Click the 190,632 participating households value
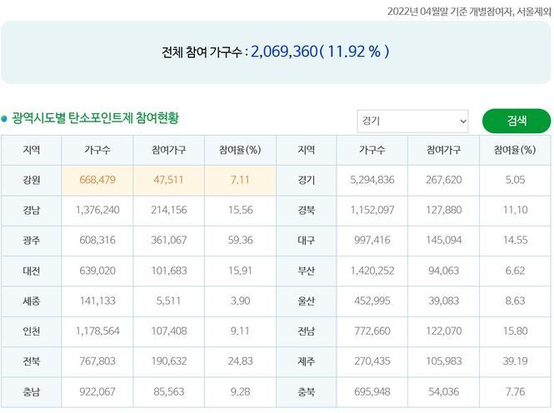 [x=168, y=361]
